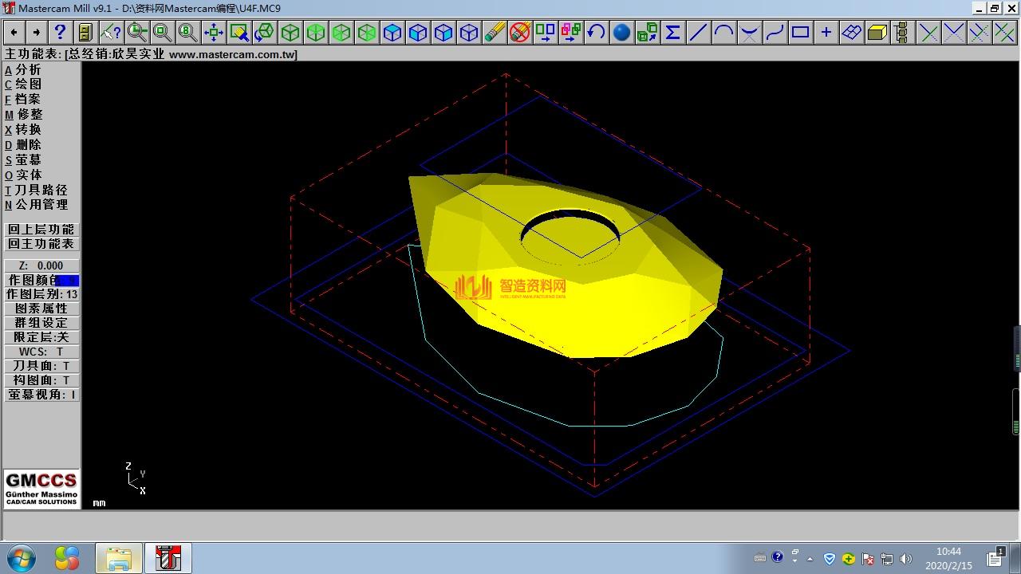This screenshot has height=574, width=1021.
Task: Click the undelete crossed-out eraser icon
Action: [520, 32]
